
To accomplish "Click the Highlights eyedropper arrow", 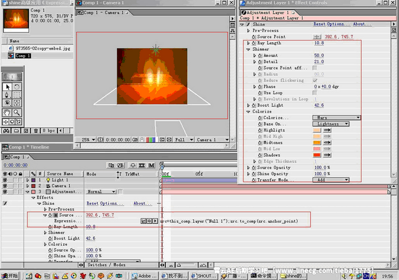I will (327, 130).
